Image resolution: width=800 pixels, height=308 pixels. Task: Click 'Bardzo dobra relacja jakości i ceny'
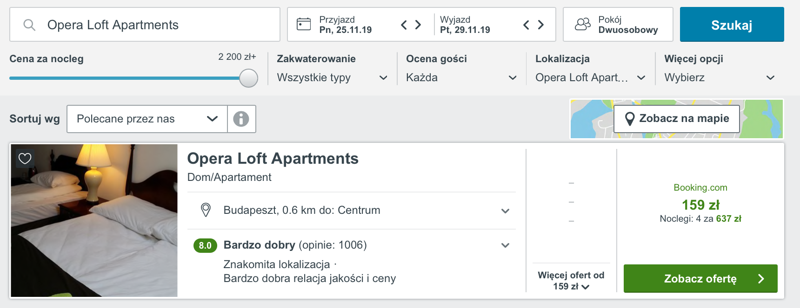click(x=310, y=278)
